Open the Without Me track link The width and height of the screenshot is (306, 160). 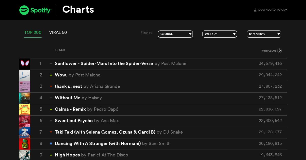68,98
